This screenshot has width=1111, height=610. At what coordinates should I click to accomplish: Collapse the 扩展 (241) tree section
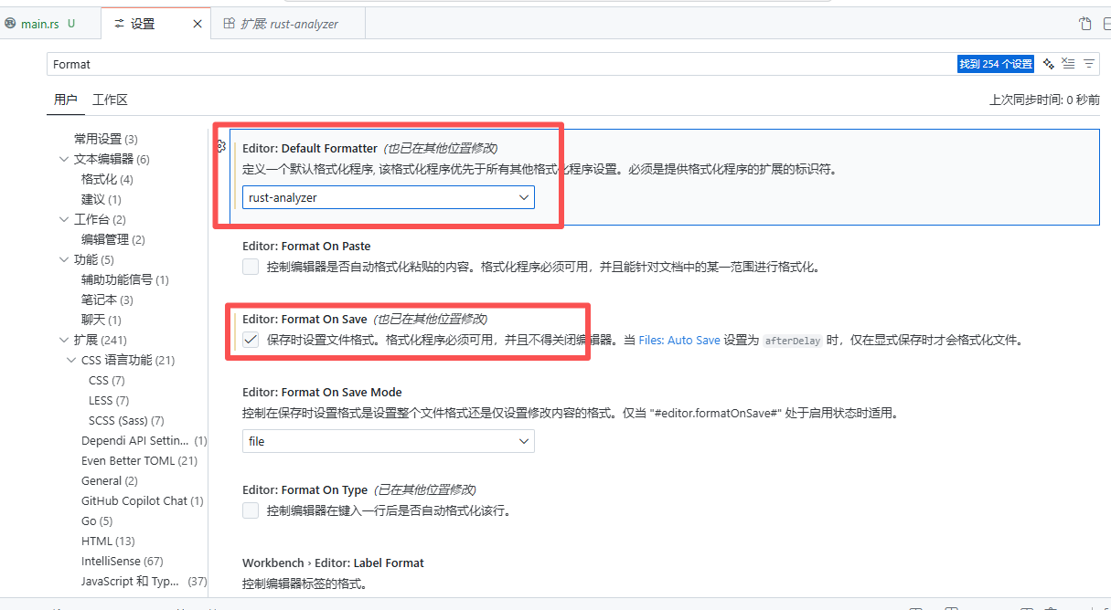point(65,340)
